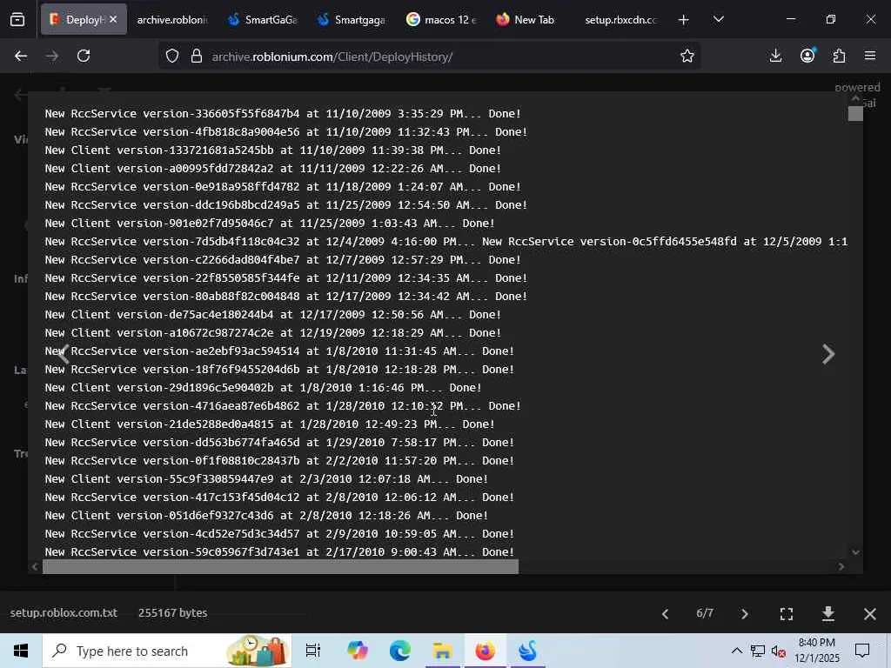View site security padlock info

pyautogui.click(x=197, y=57)
